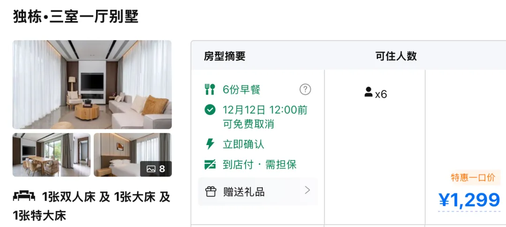
Task: Click the 12月12日 free cancellation policy text
Action: coord(265,117)
